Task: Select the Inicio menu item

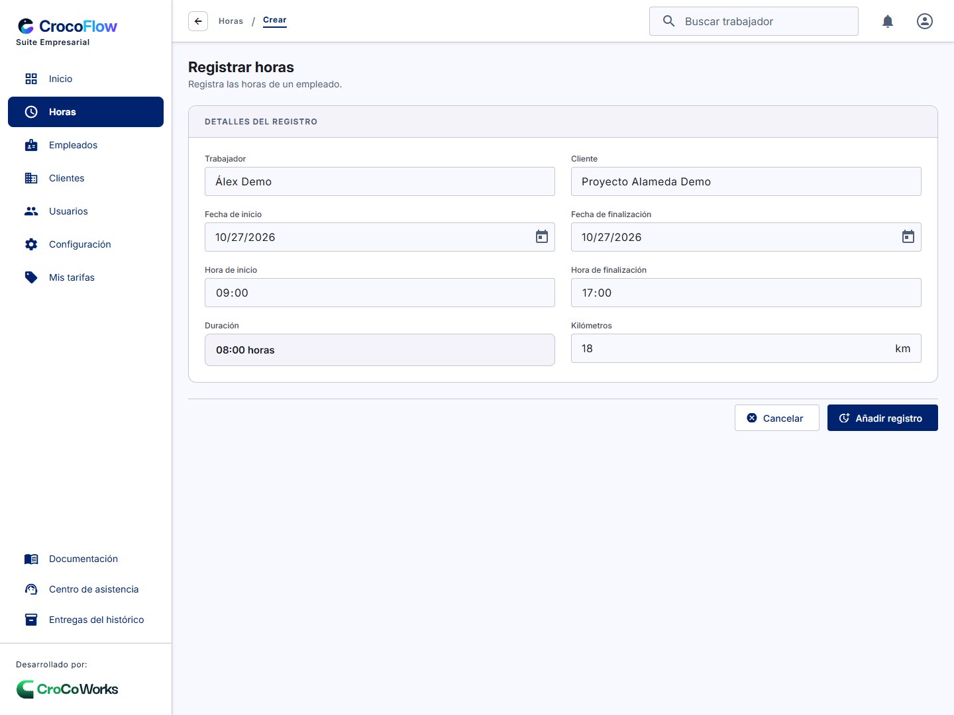Action: pos(85,79)
